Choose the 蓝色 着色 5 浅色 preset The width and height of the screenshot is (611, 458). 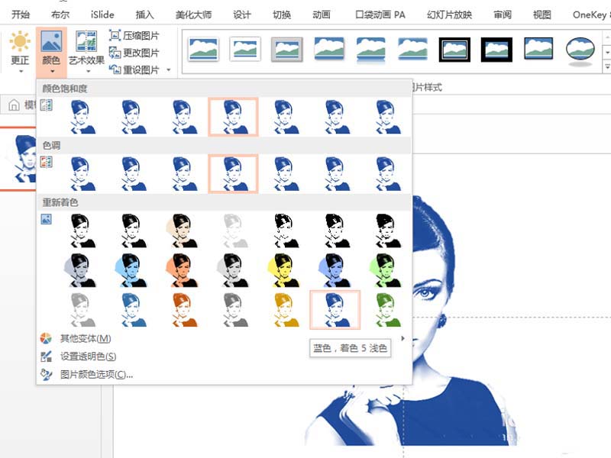point(335,310)
